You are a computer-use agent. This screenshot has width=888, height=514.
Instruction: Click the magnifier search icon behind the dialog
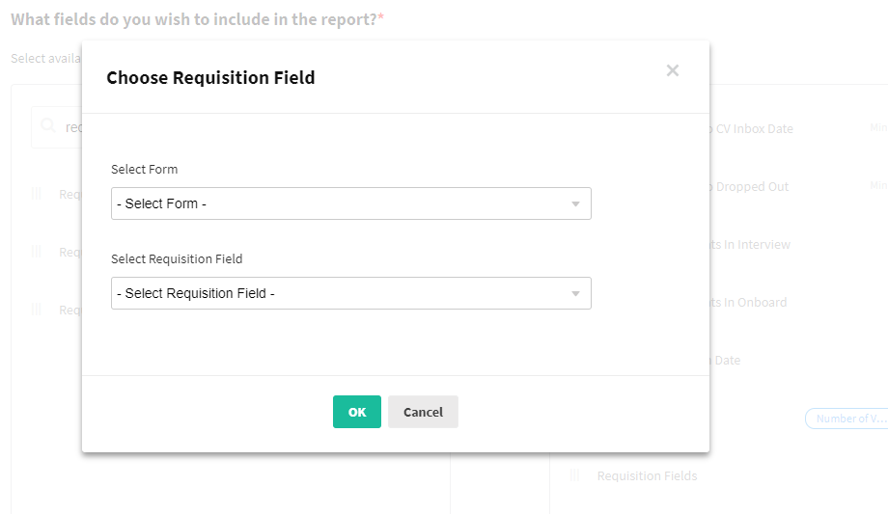point(48,125)
